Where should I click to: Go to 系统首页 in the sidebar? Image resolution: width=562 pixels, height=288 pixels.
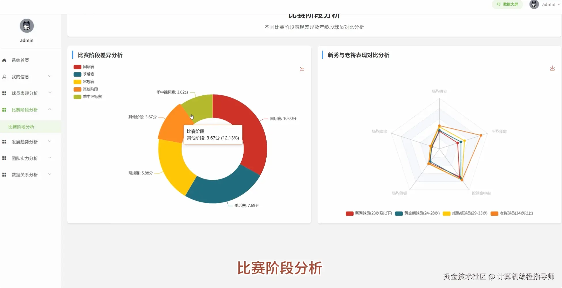(20, 60)
